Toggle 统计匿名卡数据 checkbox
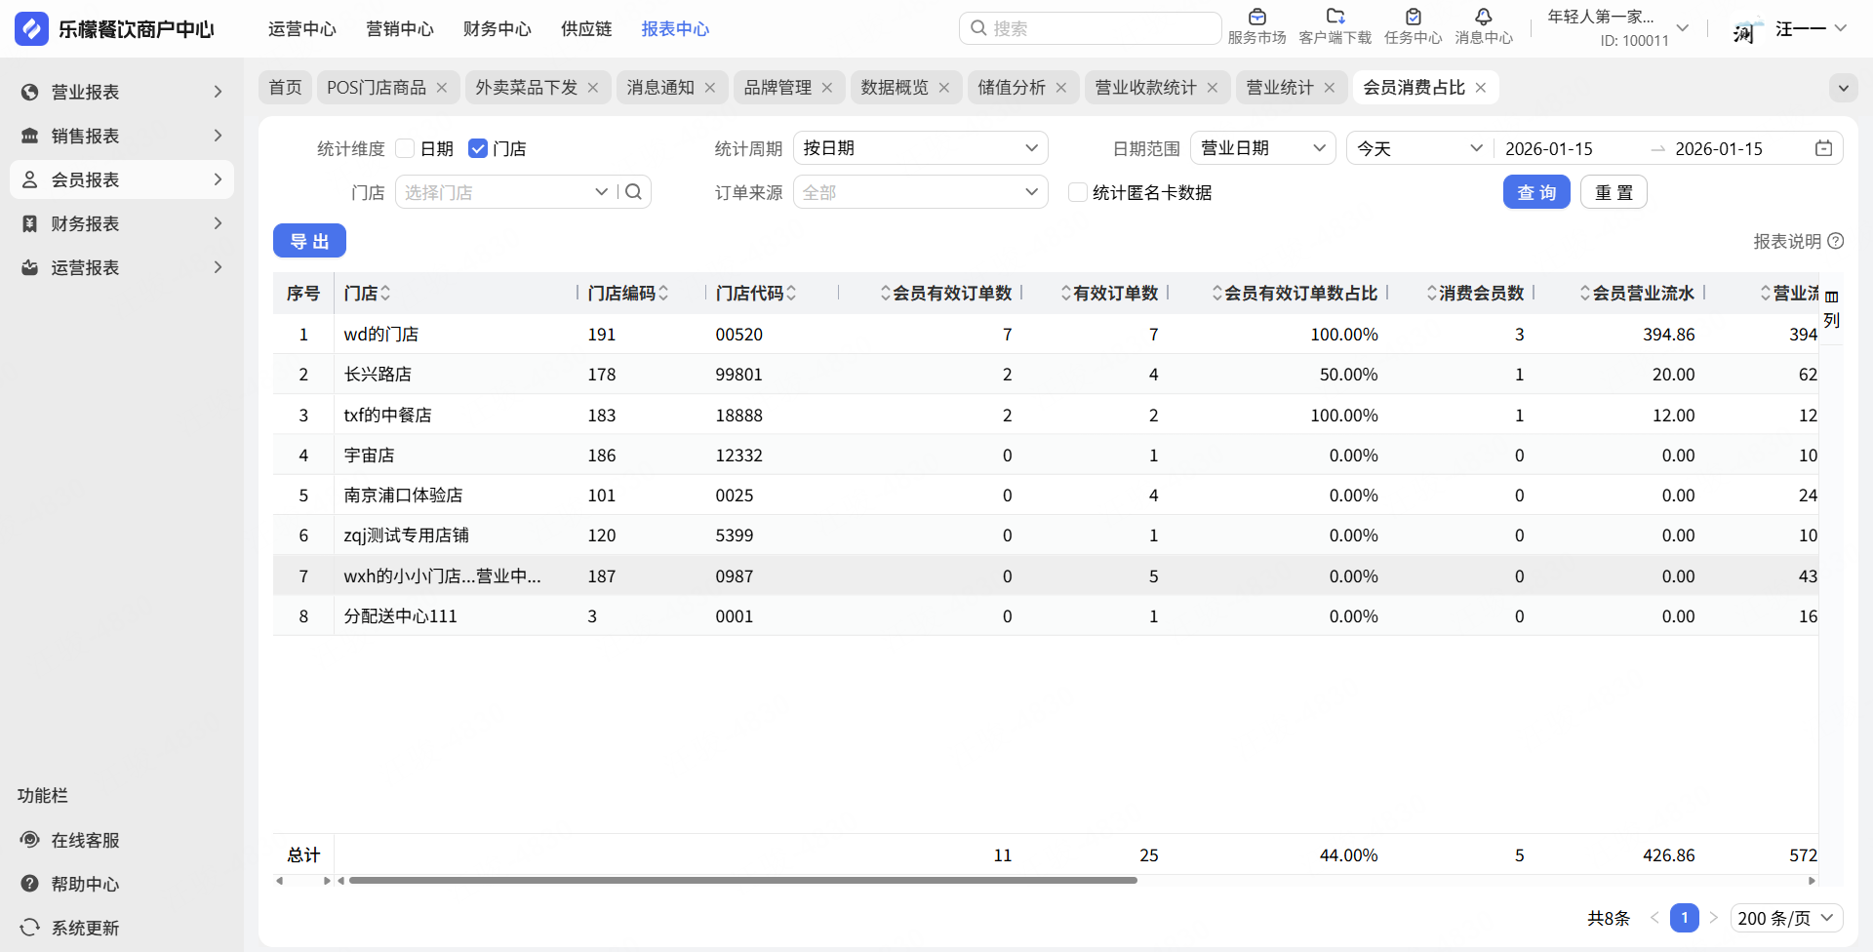Screen dimensions: 1873x952 point(1078,192)
